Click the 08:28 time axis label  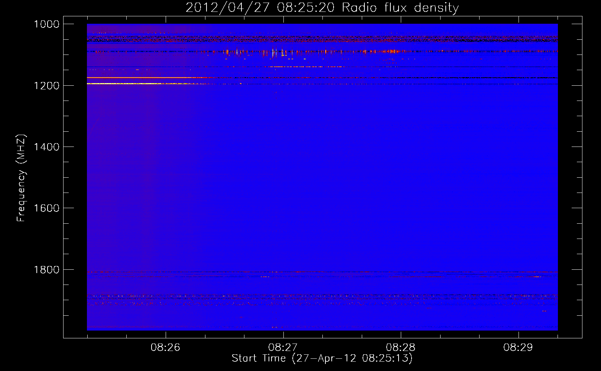(400, 347)
